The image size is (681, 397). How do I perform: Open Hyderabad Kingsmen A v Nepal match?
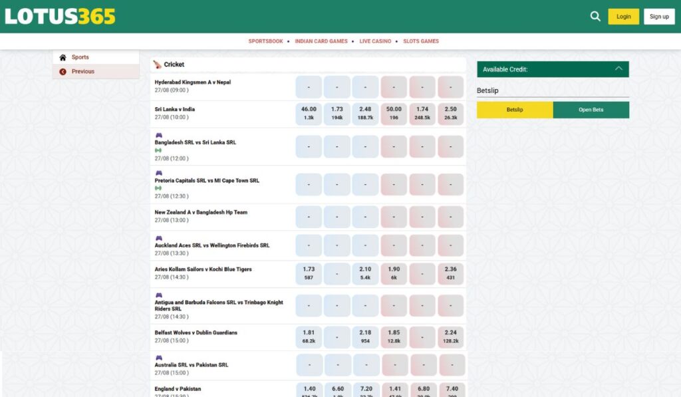[192, 82]
